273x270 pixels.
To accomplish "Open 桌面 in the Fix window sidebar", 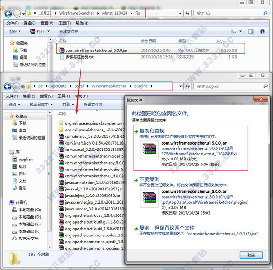I will (20, 57).
